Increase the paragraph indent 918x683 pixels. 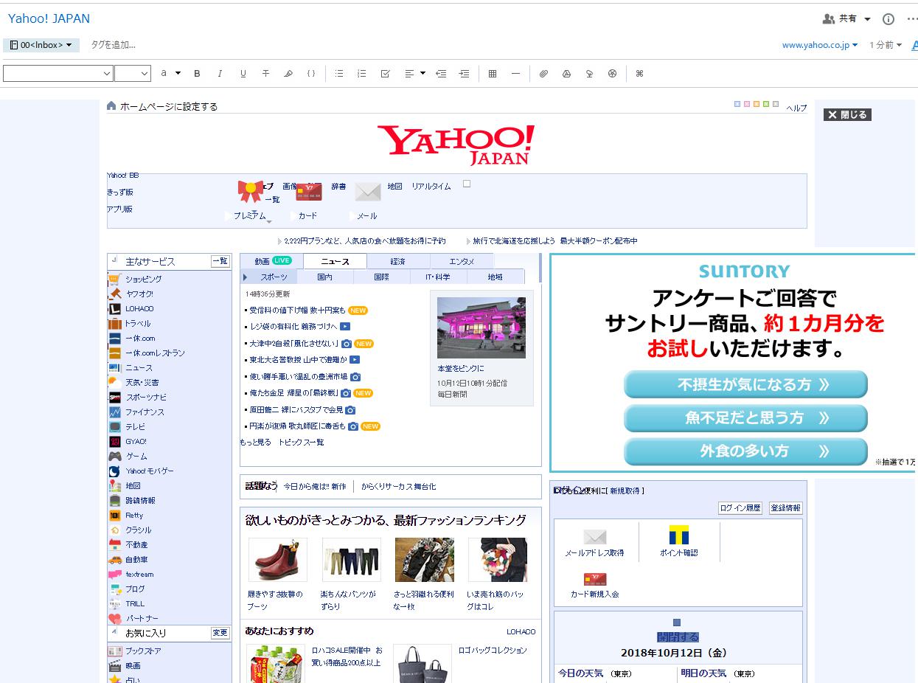click(464, 74)
